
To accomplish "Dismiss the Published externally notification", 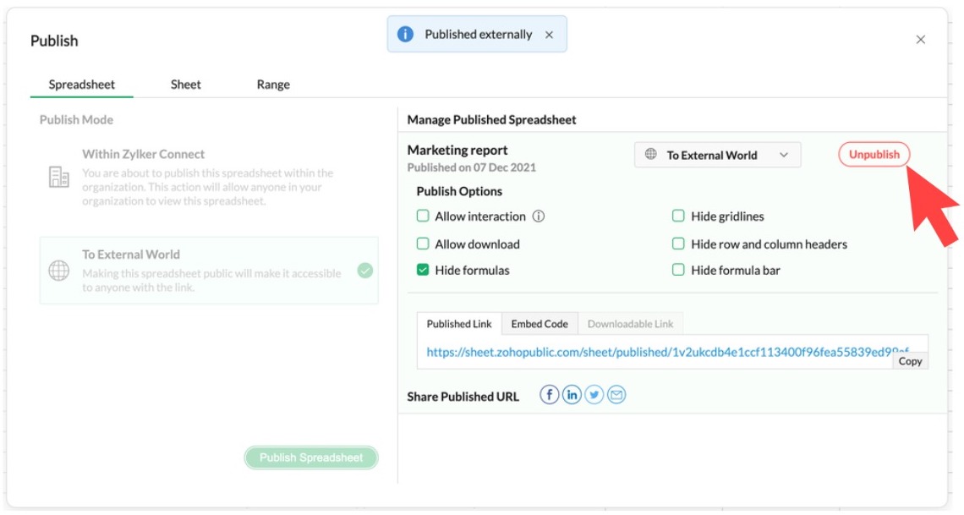I will click(x=550, y=35).
